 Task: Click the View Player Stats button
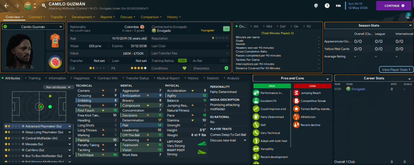(396, 70)
